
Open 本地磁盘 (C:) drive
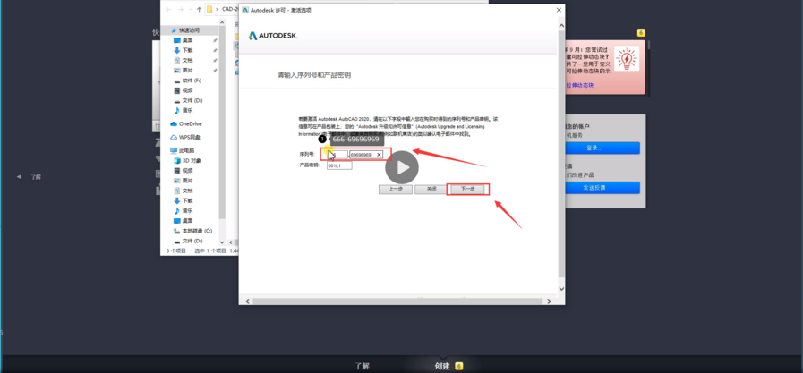[x=193, y=231]
